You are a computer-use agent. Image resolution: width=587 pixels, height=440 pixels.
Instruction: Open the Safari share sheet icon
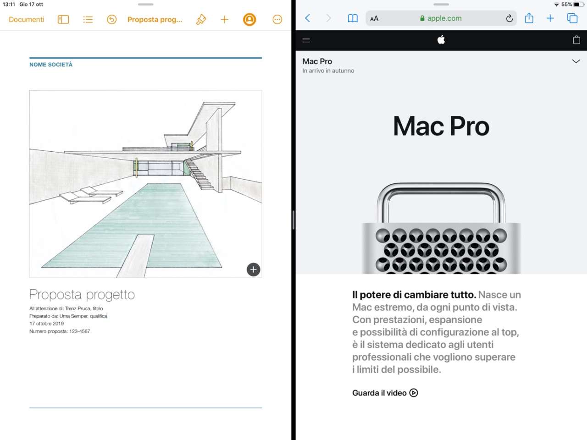pyautogui.click(x=529, y=18)
